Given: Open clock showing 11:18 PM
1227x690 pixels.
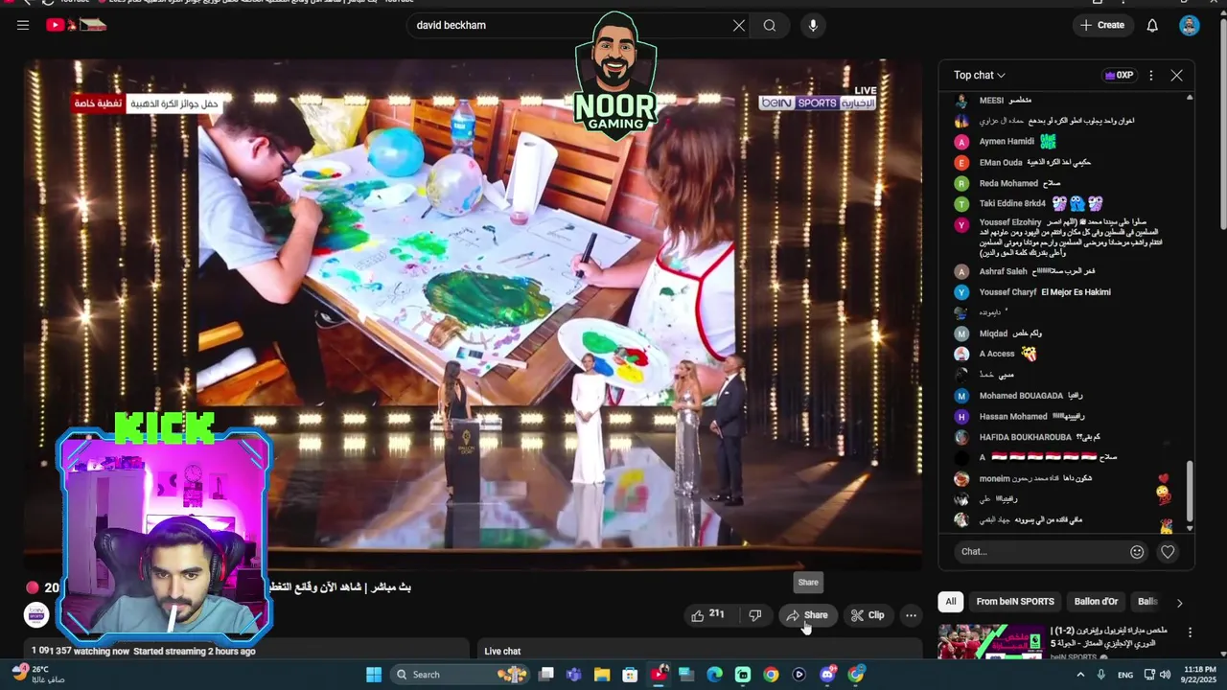Looking at the screenshot, I should tap(1200, 675).
